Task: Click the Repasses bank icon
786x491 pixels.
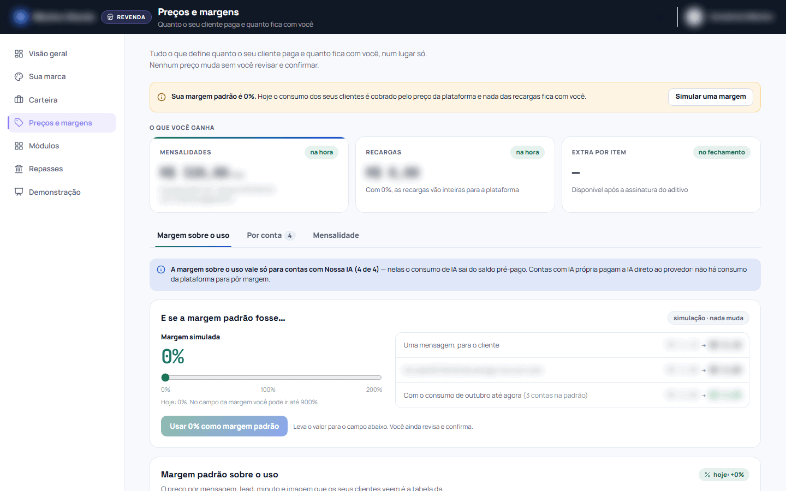Action: tap(19, 169)
